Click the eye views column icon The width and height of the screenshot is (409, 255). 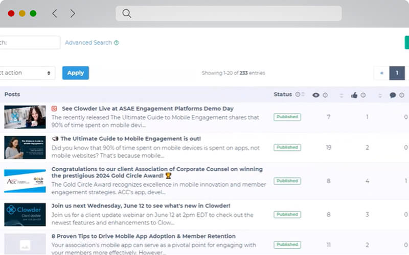(316, 95)
